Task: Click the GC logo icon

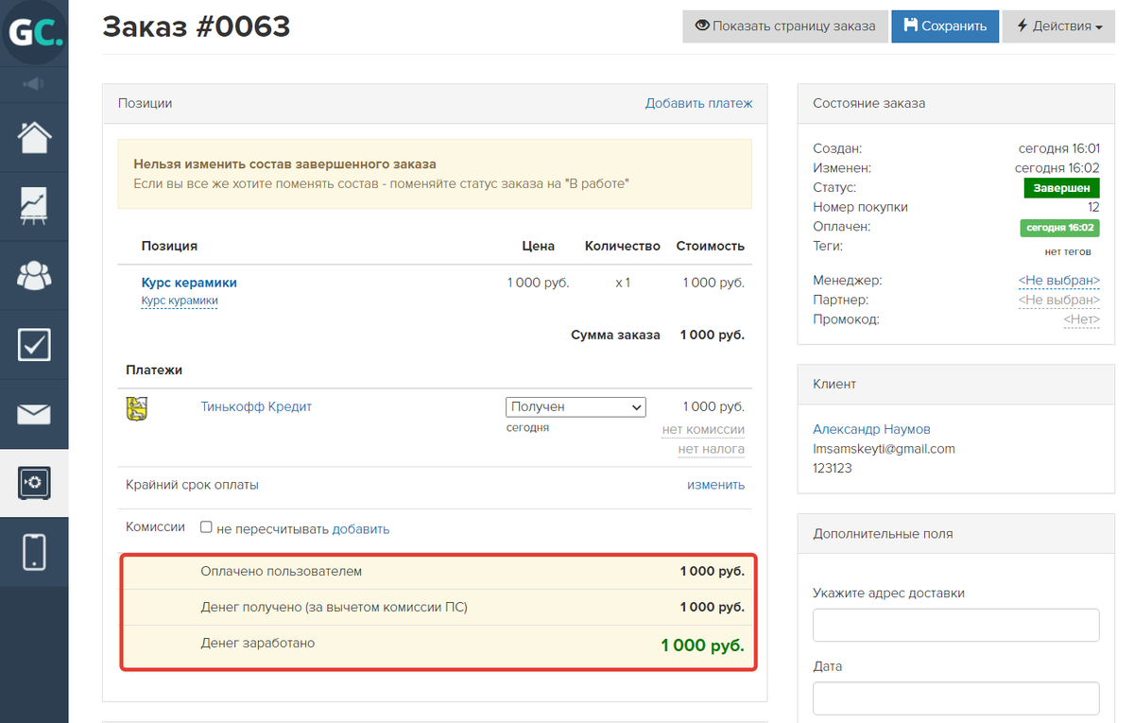Action: click(34, 33)
